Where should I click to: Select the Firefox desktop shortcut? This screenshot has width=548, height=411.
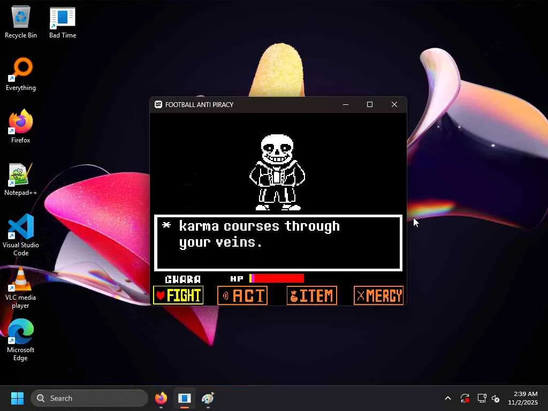[21, 126]
